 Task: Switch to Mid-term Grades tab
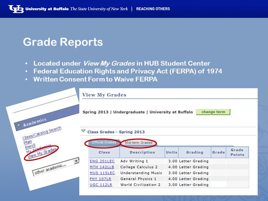pyautogui.click(x=139, y=143)
